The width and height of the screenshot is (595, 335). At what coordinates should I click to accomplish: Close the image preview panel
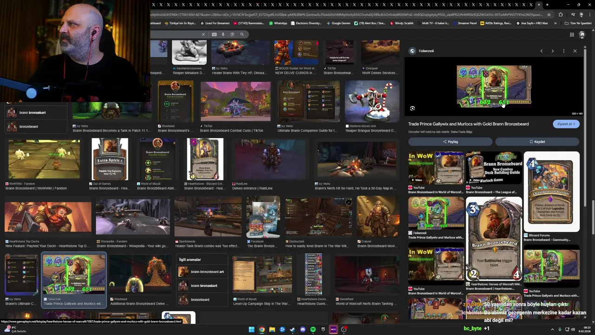click(575, 51)
